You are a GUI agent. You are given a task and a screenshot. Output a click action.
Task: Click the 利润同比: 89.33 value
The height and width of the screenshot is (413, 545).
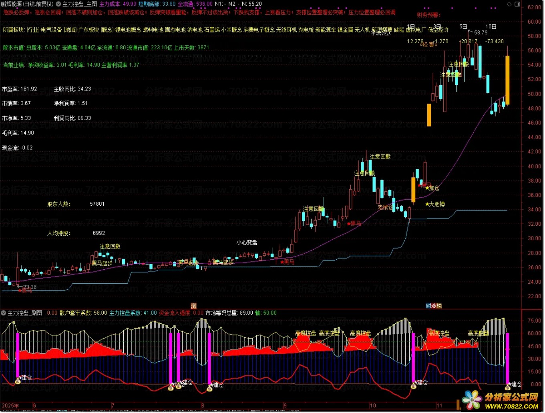click(x=72, y=118)
